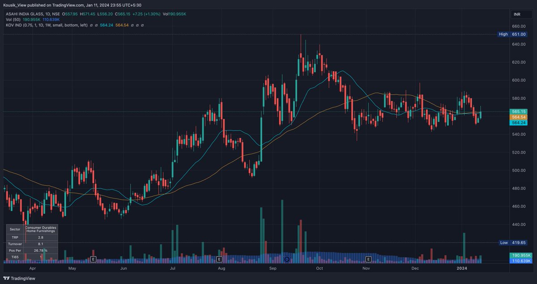Click the close value C565.15
The width and height of the screenshot is (537, 284).
(122, 14)
